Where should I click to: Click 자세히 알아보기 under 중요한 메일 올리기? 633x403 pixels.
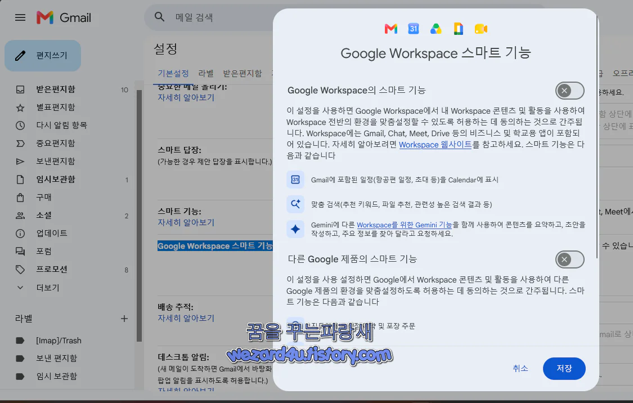click(186, 98)
